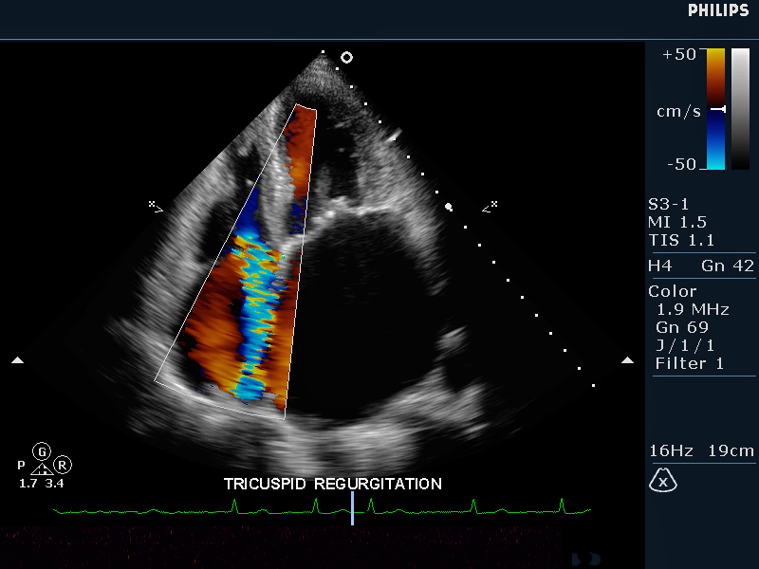Click the 16Hz frame rate
The width and height of the screenshot is (759, 569).
pyautogui.click(x=672, y=451)
